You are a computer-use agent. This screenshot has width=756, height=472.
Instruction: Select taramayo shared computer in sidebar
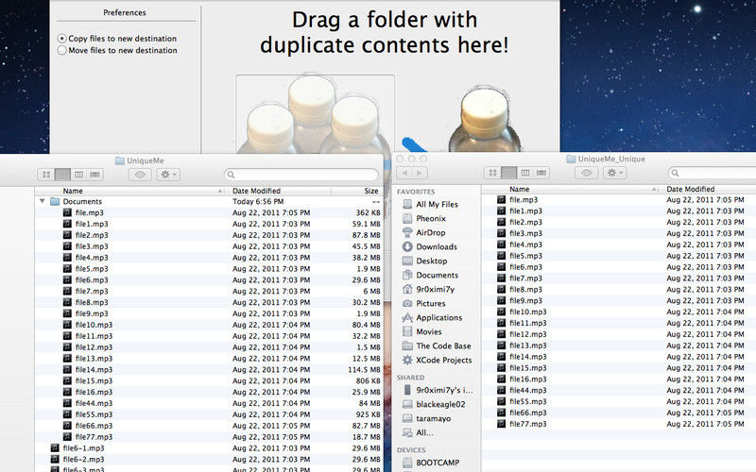click(x=426, y=418)
